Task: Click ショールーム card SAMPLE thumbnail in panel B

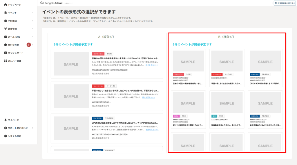Action: coord(227,61)
